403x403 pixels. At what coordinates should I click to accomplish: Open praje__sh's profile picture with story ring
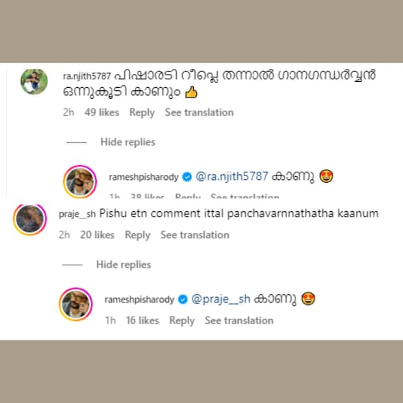pyautogui.click(x=30, y=219)
